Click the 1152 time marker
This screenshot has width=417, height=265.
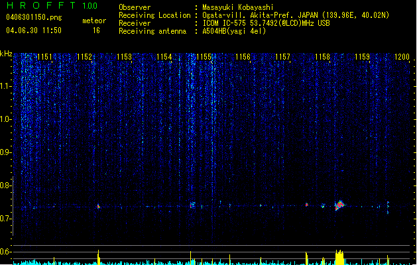point(84,57)
